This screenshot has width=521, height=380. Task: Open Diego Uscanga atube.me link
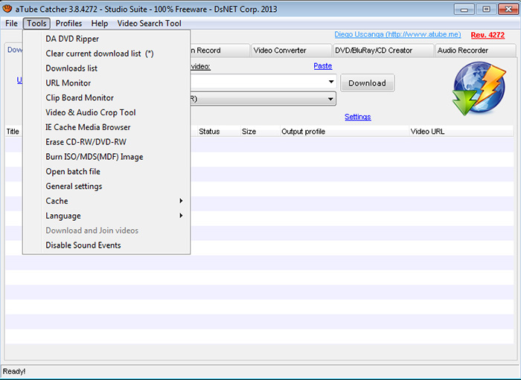coord(397,34)
